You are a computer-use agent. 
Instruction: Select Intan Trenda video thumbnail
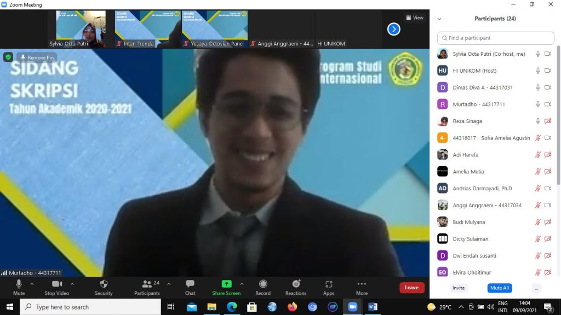pyautogui.click(x=148, y=29)
